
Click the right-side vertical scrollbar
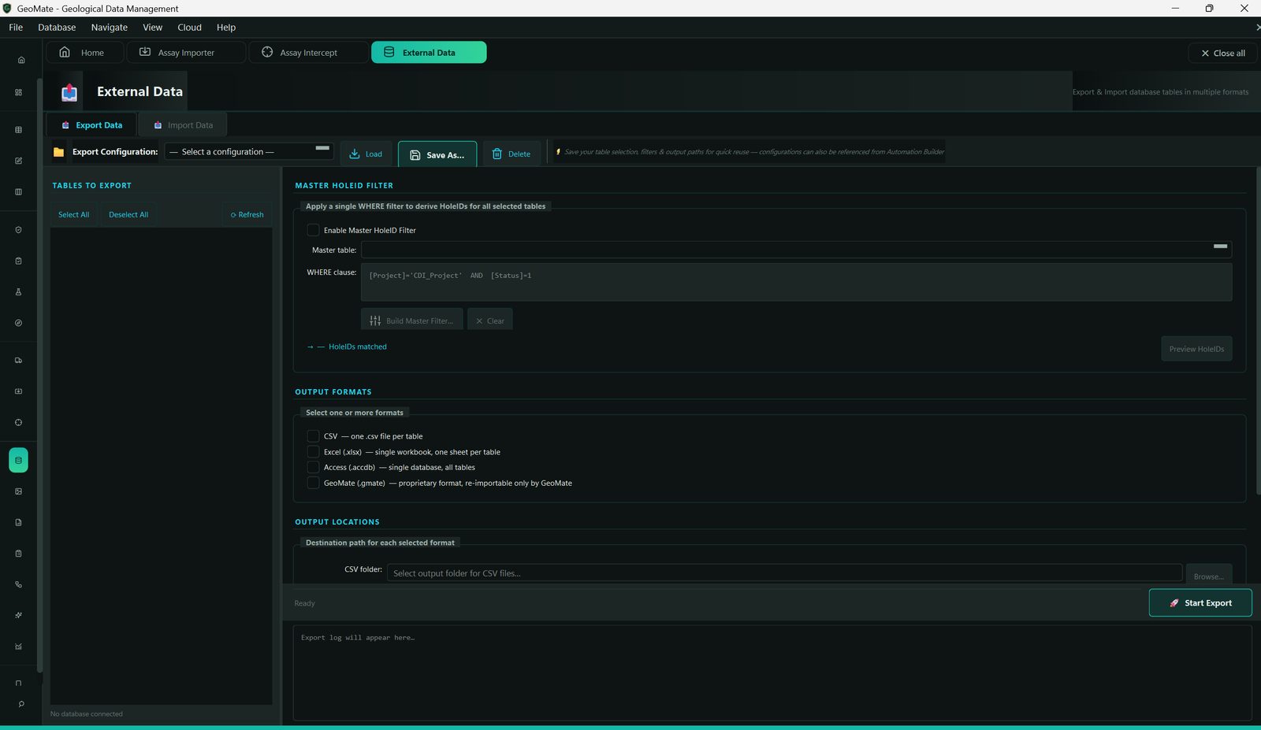pos(1258,331)
